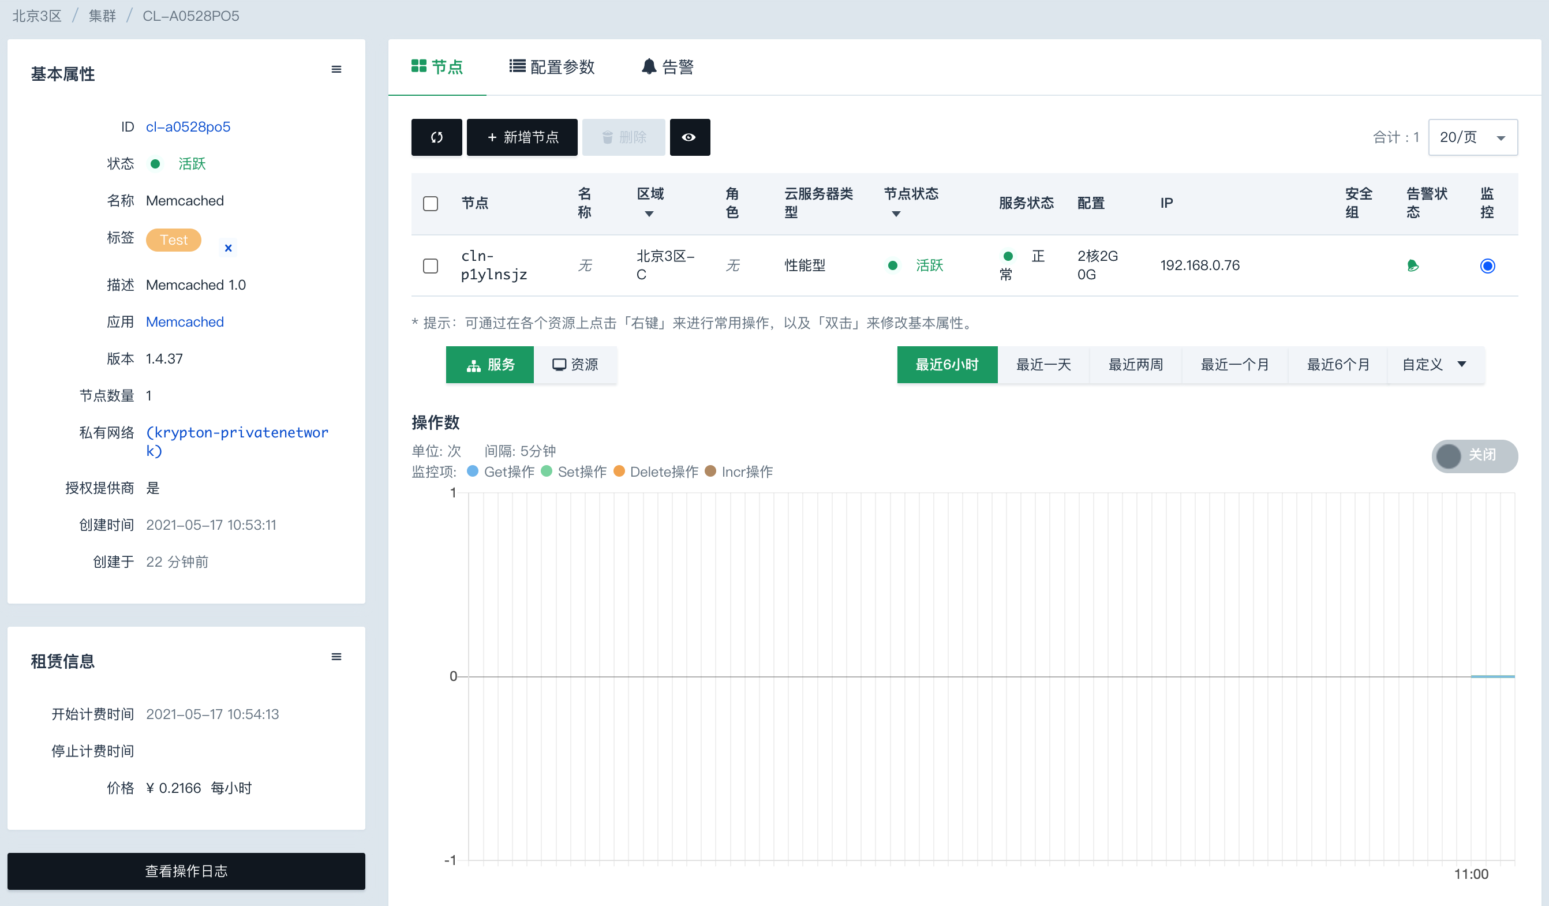Click the green alarm status bell icon
The height and width of the screenshot is (906, 1549).
click(x=1413, y=265)
